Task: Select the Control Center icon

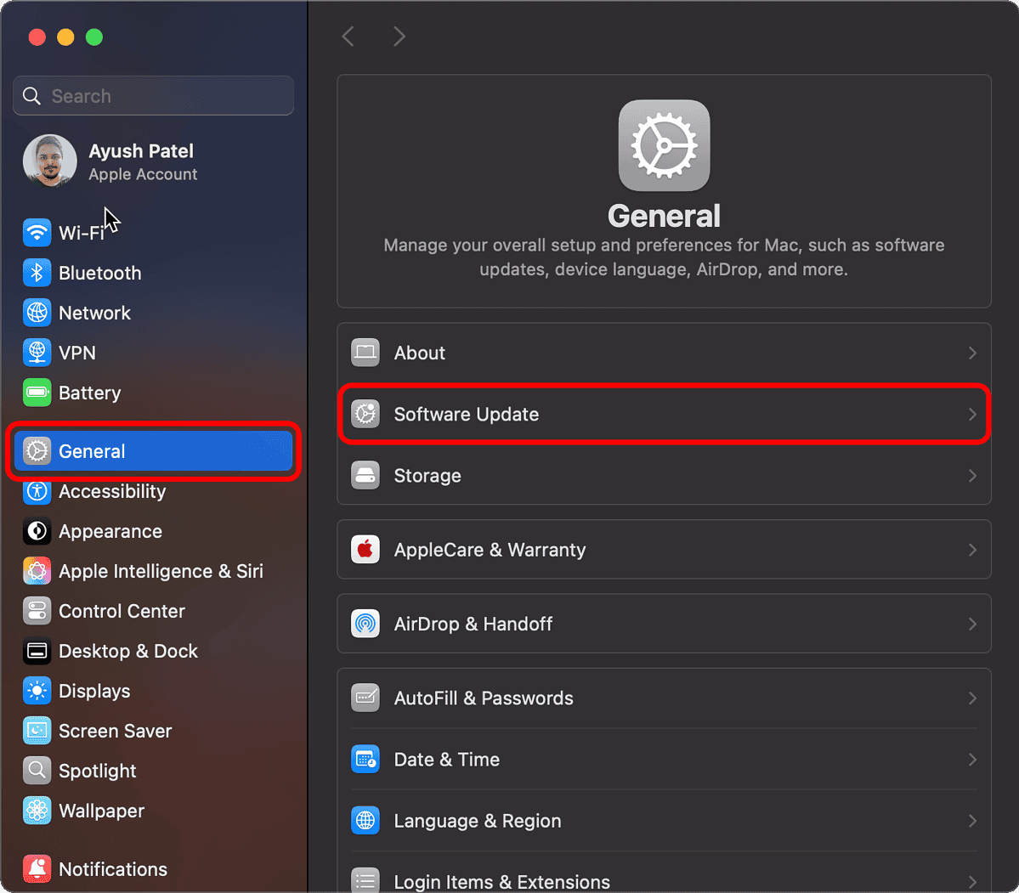Action: coord(37,611)
